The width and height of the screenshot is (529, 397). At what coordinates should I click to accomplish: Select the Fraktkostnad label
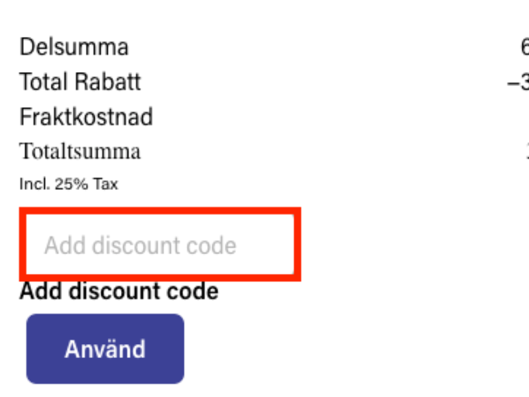pos(86,117)
